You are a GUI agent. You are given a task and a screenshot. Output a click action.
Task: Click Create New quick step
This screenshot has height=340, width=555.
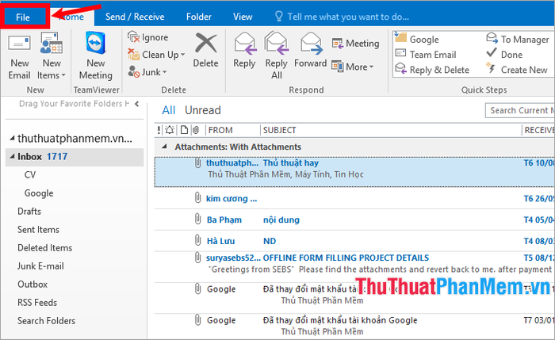(x=517, y=70)
